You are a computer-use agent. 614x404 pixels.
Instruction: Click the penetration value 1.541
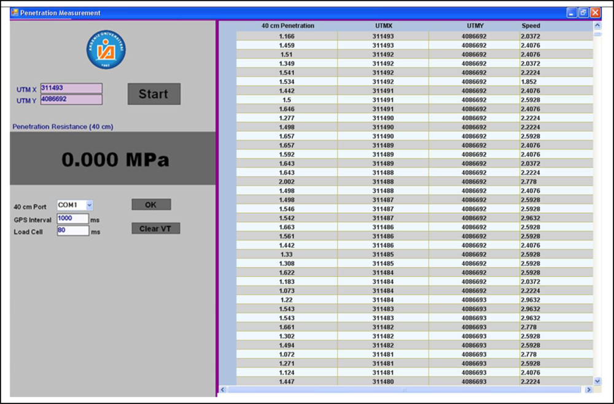[287, 73]
